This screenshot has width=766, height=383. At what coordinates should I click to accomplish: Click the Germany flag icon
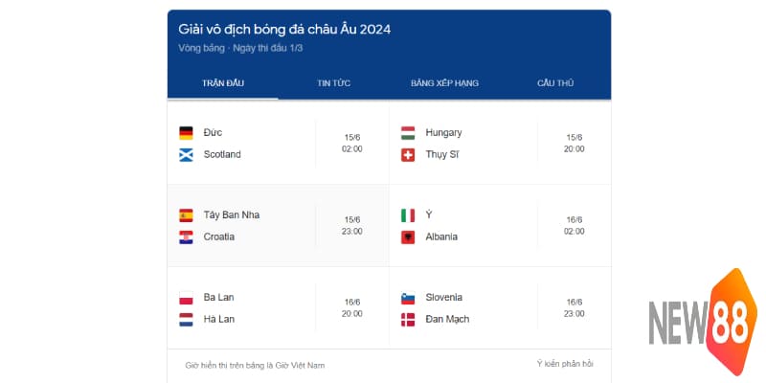[186, 132]
